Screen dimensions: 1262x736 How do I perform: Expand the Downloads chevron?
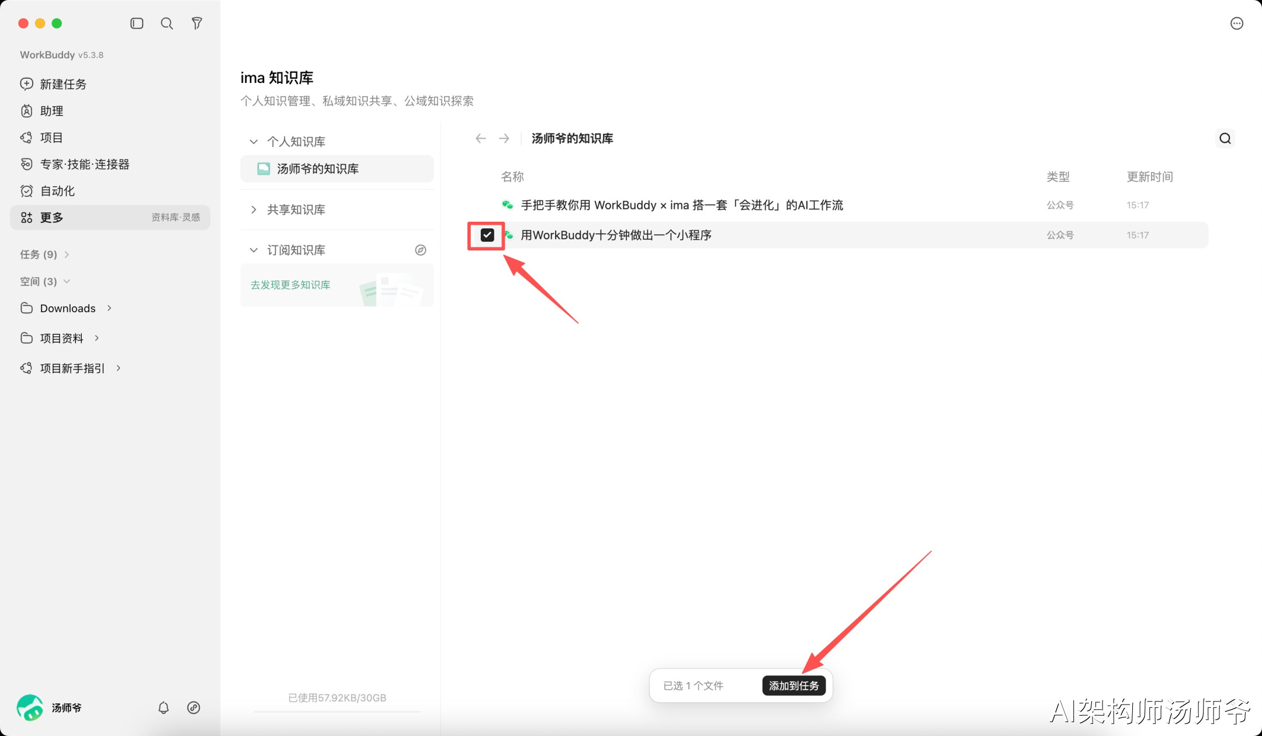click(x=109, y=308)
